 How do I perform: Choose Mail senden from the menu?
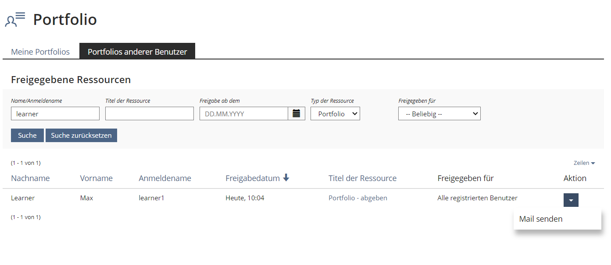541,219
